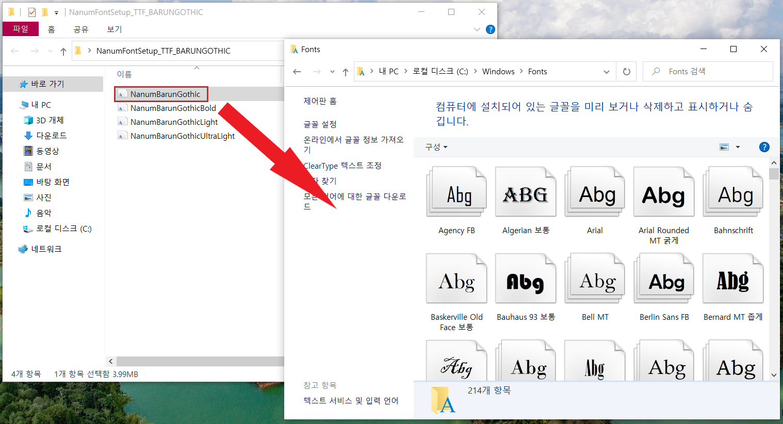
Task: Open 로컬 디스크 (C:) in sidebar
Action: point(57,229)
